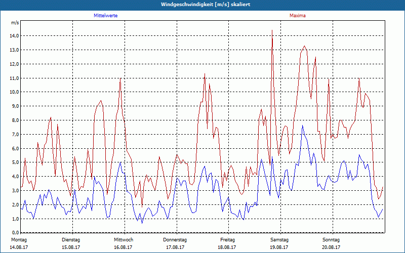
Task: Click the 1,0 axis value
Action: point(16,219)
